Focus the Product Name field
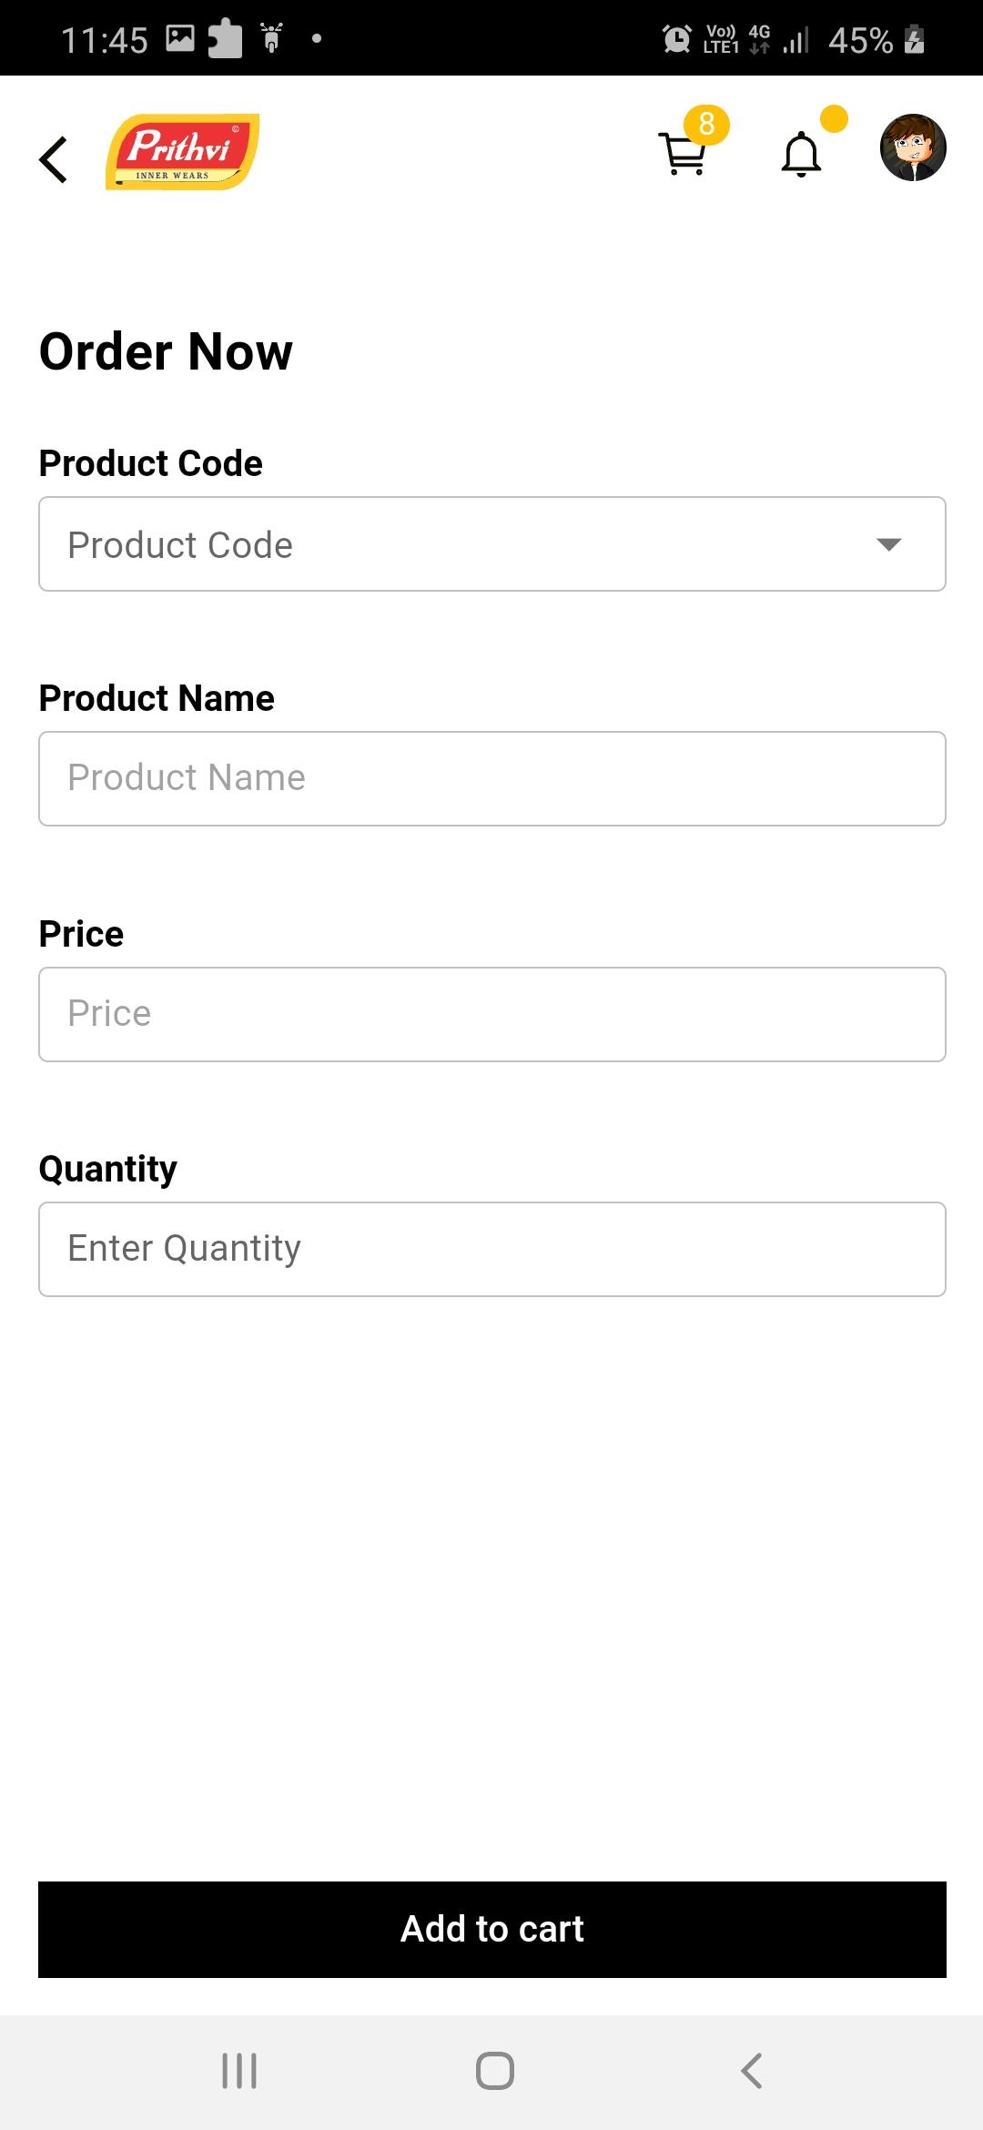Viewport: 983px width, 2130px height. point(492,779)
